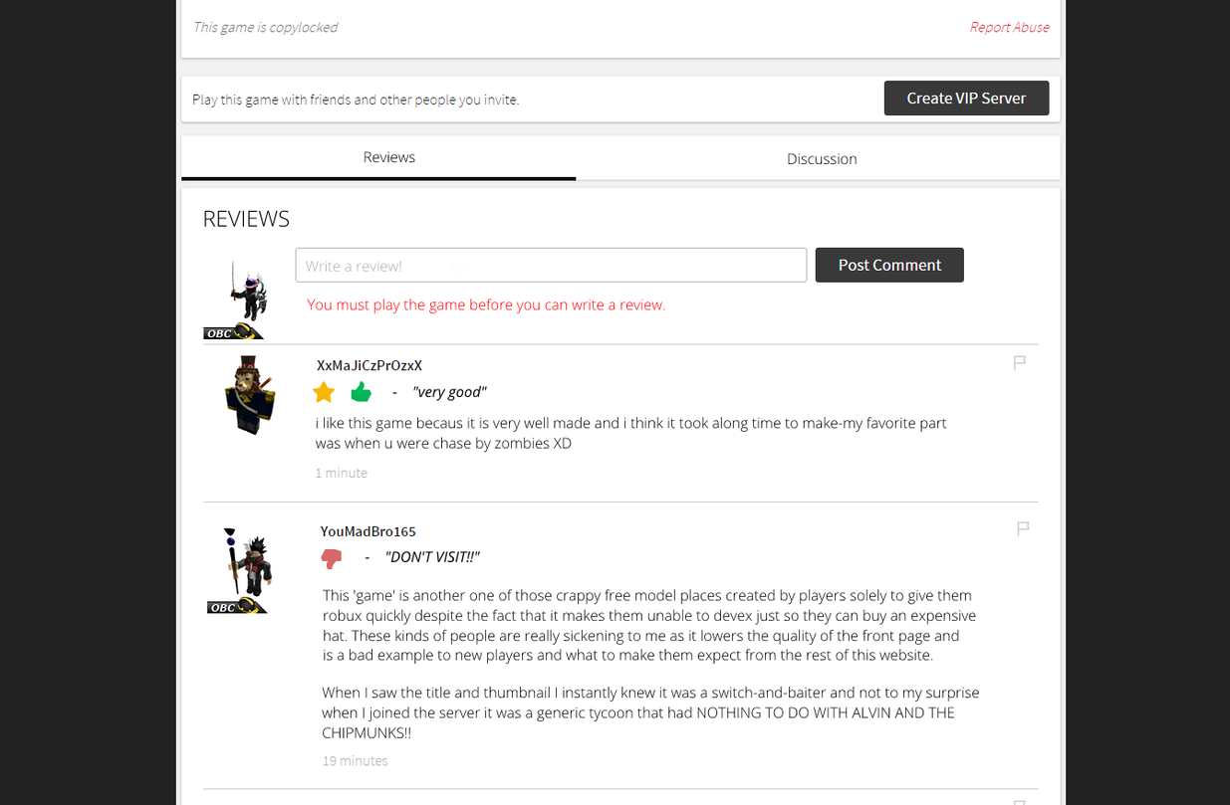1230x805 pixels.
Task: Flag XxMaJiCzPrOzxX's review using the flag icon
Action: coord(1019,362)
